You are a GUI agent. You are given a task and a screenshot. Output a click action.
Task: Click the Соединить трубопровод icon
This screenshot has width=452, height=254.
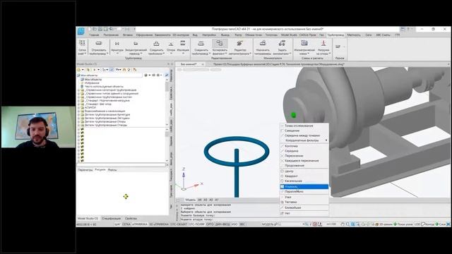point(201,44)
